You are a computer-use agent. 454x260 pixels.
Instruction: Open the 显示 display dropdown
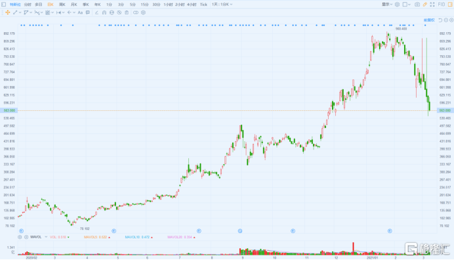click(x=387, y=5)
